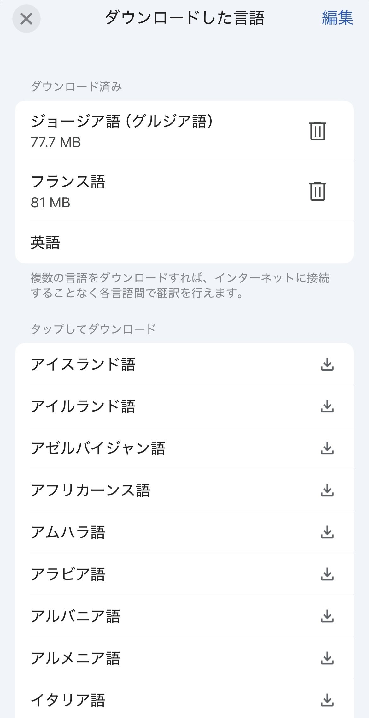Select the ジョージア語 (グルジア語) label
This screenshot has height=718, width=369.
122,122
